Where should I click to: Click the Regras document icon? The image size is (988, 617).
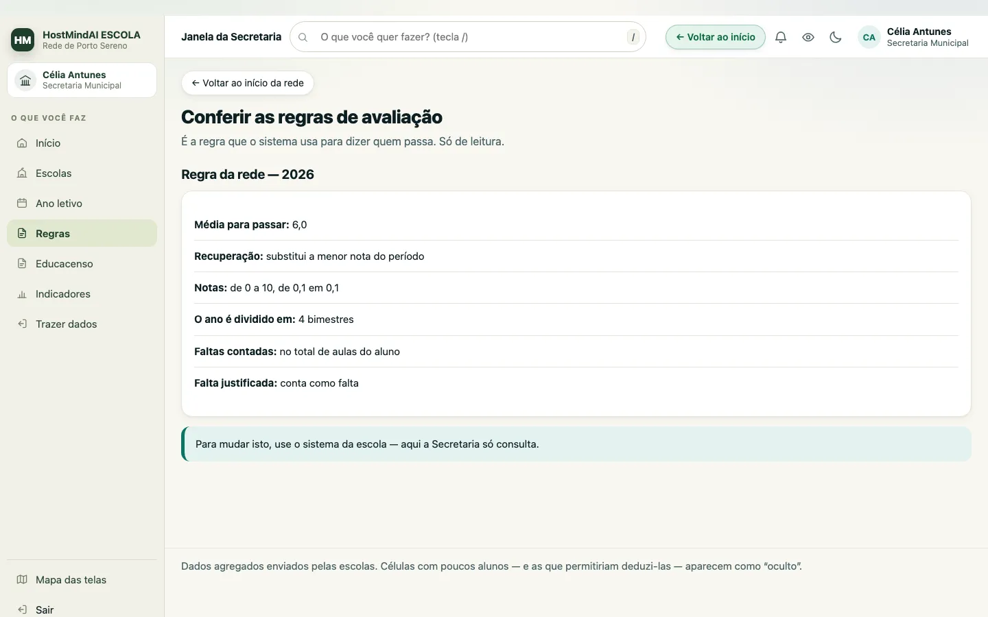pos(22,234)
